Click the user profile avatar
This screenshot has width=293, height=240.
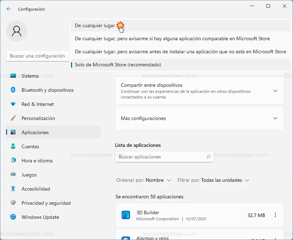17,31
